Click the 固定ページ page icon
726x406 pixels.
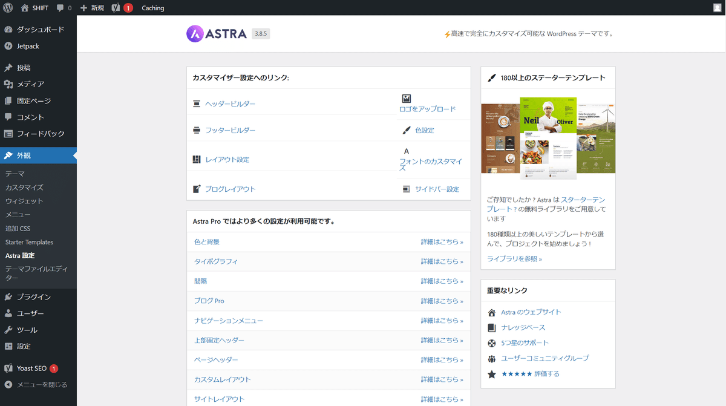point(8,101)
